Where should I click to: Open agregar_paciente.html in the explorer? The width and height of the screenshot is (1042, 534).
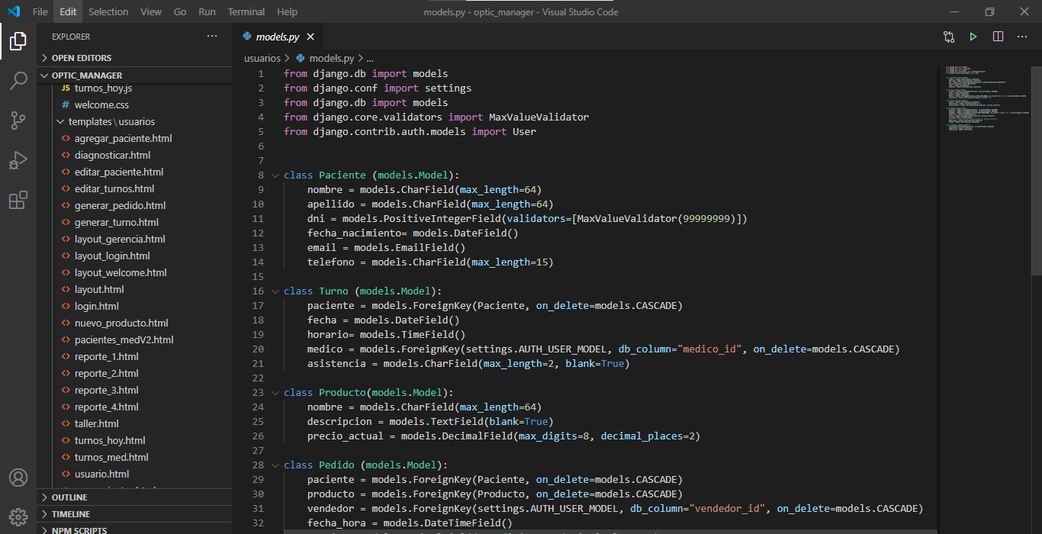(123, 139)
